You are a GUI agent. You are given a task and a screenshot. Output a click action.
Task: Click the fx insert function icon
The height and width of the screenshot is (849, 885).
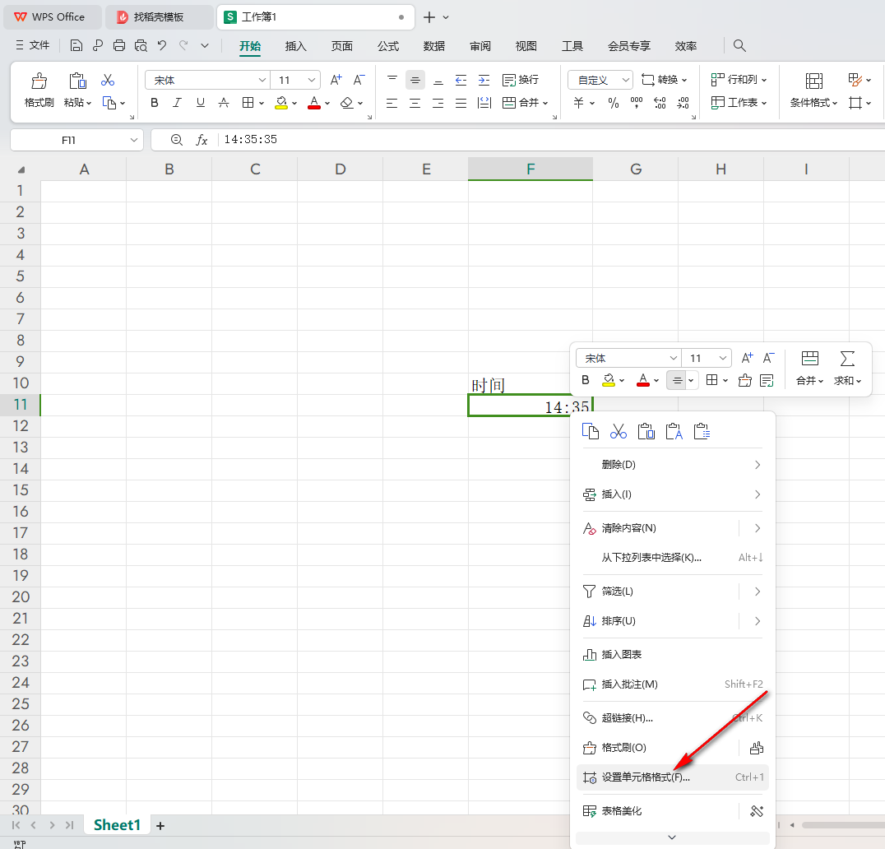(202, 140)
